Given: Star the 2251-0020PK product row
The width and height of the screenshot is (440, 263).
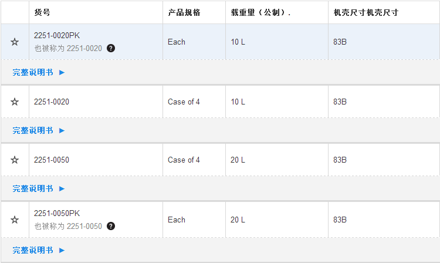Looking at the screenshot, I should (x=15, y=42).
